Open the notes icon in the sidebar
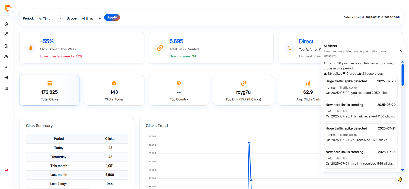This screenshot has width=409, height=189. (6, 88)
